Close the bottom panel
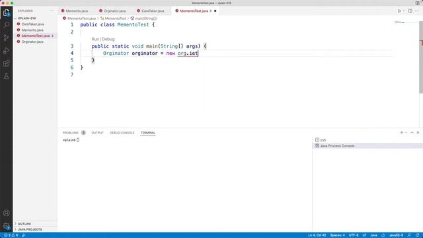423x238 pixels. (x=418, y=132)
